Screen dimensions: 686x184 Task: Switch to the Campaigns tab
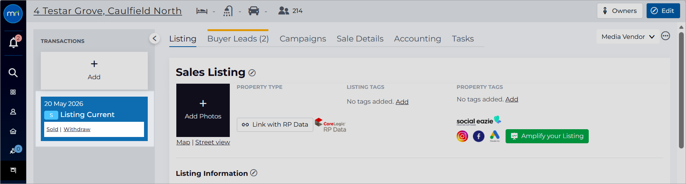click(x=303, y=39)
